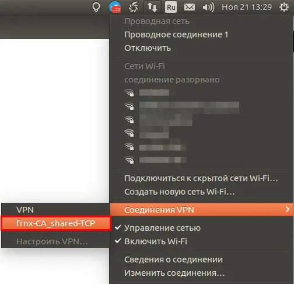Viewport: 294px width, 284px height.
Task: Toggle Включить Wi-Fi checkbox item
Action: [x=201, y=241]
